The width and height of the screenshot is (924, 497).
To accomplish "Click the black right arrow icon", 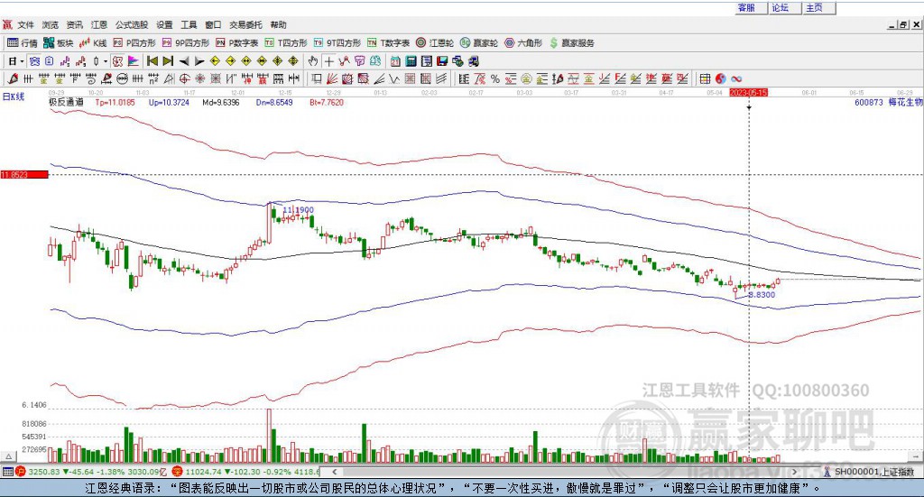I will 199,61.
